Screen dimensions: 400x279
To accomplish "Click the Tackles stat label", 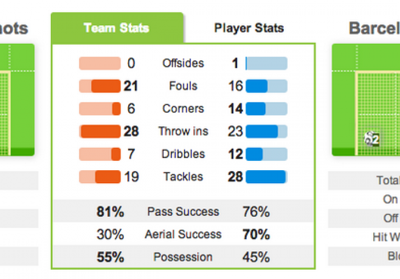I will (183, 177).
